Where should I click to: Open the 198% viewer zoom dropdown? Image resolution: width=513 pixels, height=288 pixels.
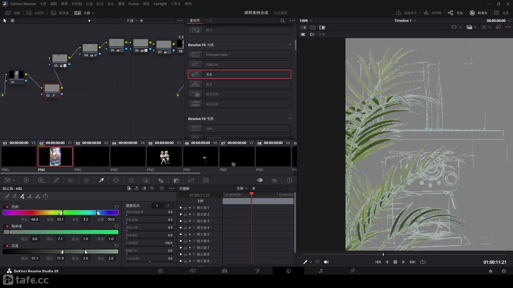(306, 21)
